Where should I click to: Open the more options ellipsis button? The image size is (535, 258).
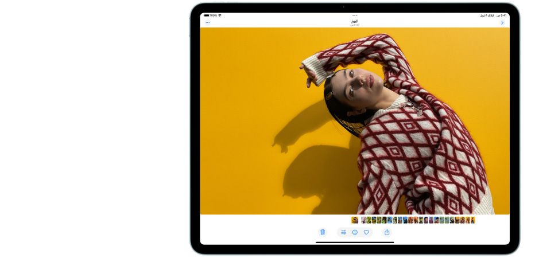click(x=208, y=22)
